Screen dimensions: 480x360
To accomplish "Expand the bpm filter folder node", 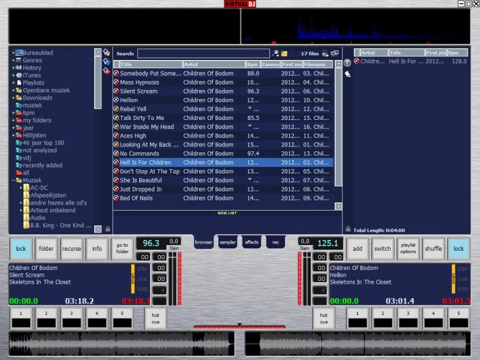I will click(13, 113).
